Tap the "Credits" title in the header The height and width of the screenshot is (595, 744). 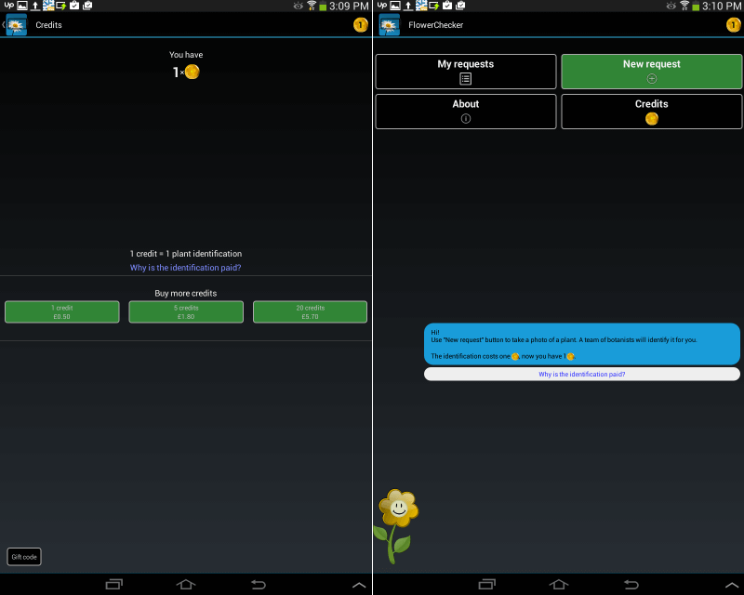49,25
